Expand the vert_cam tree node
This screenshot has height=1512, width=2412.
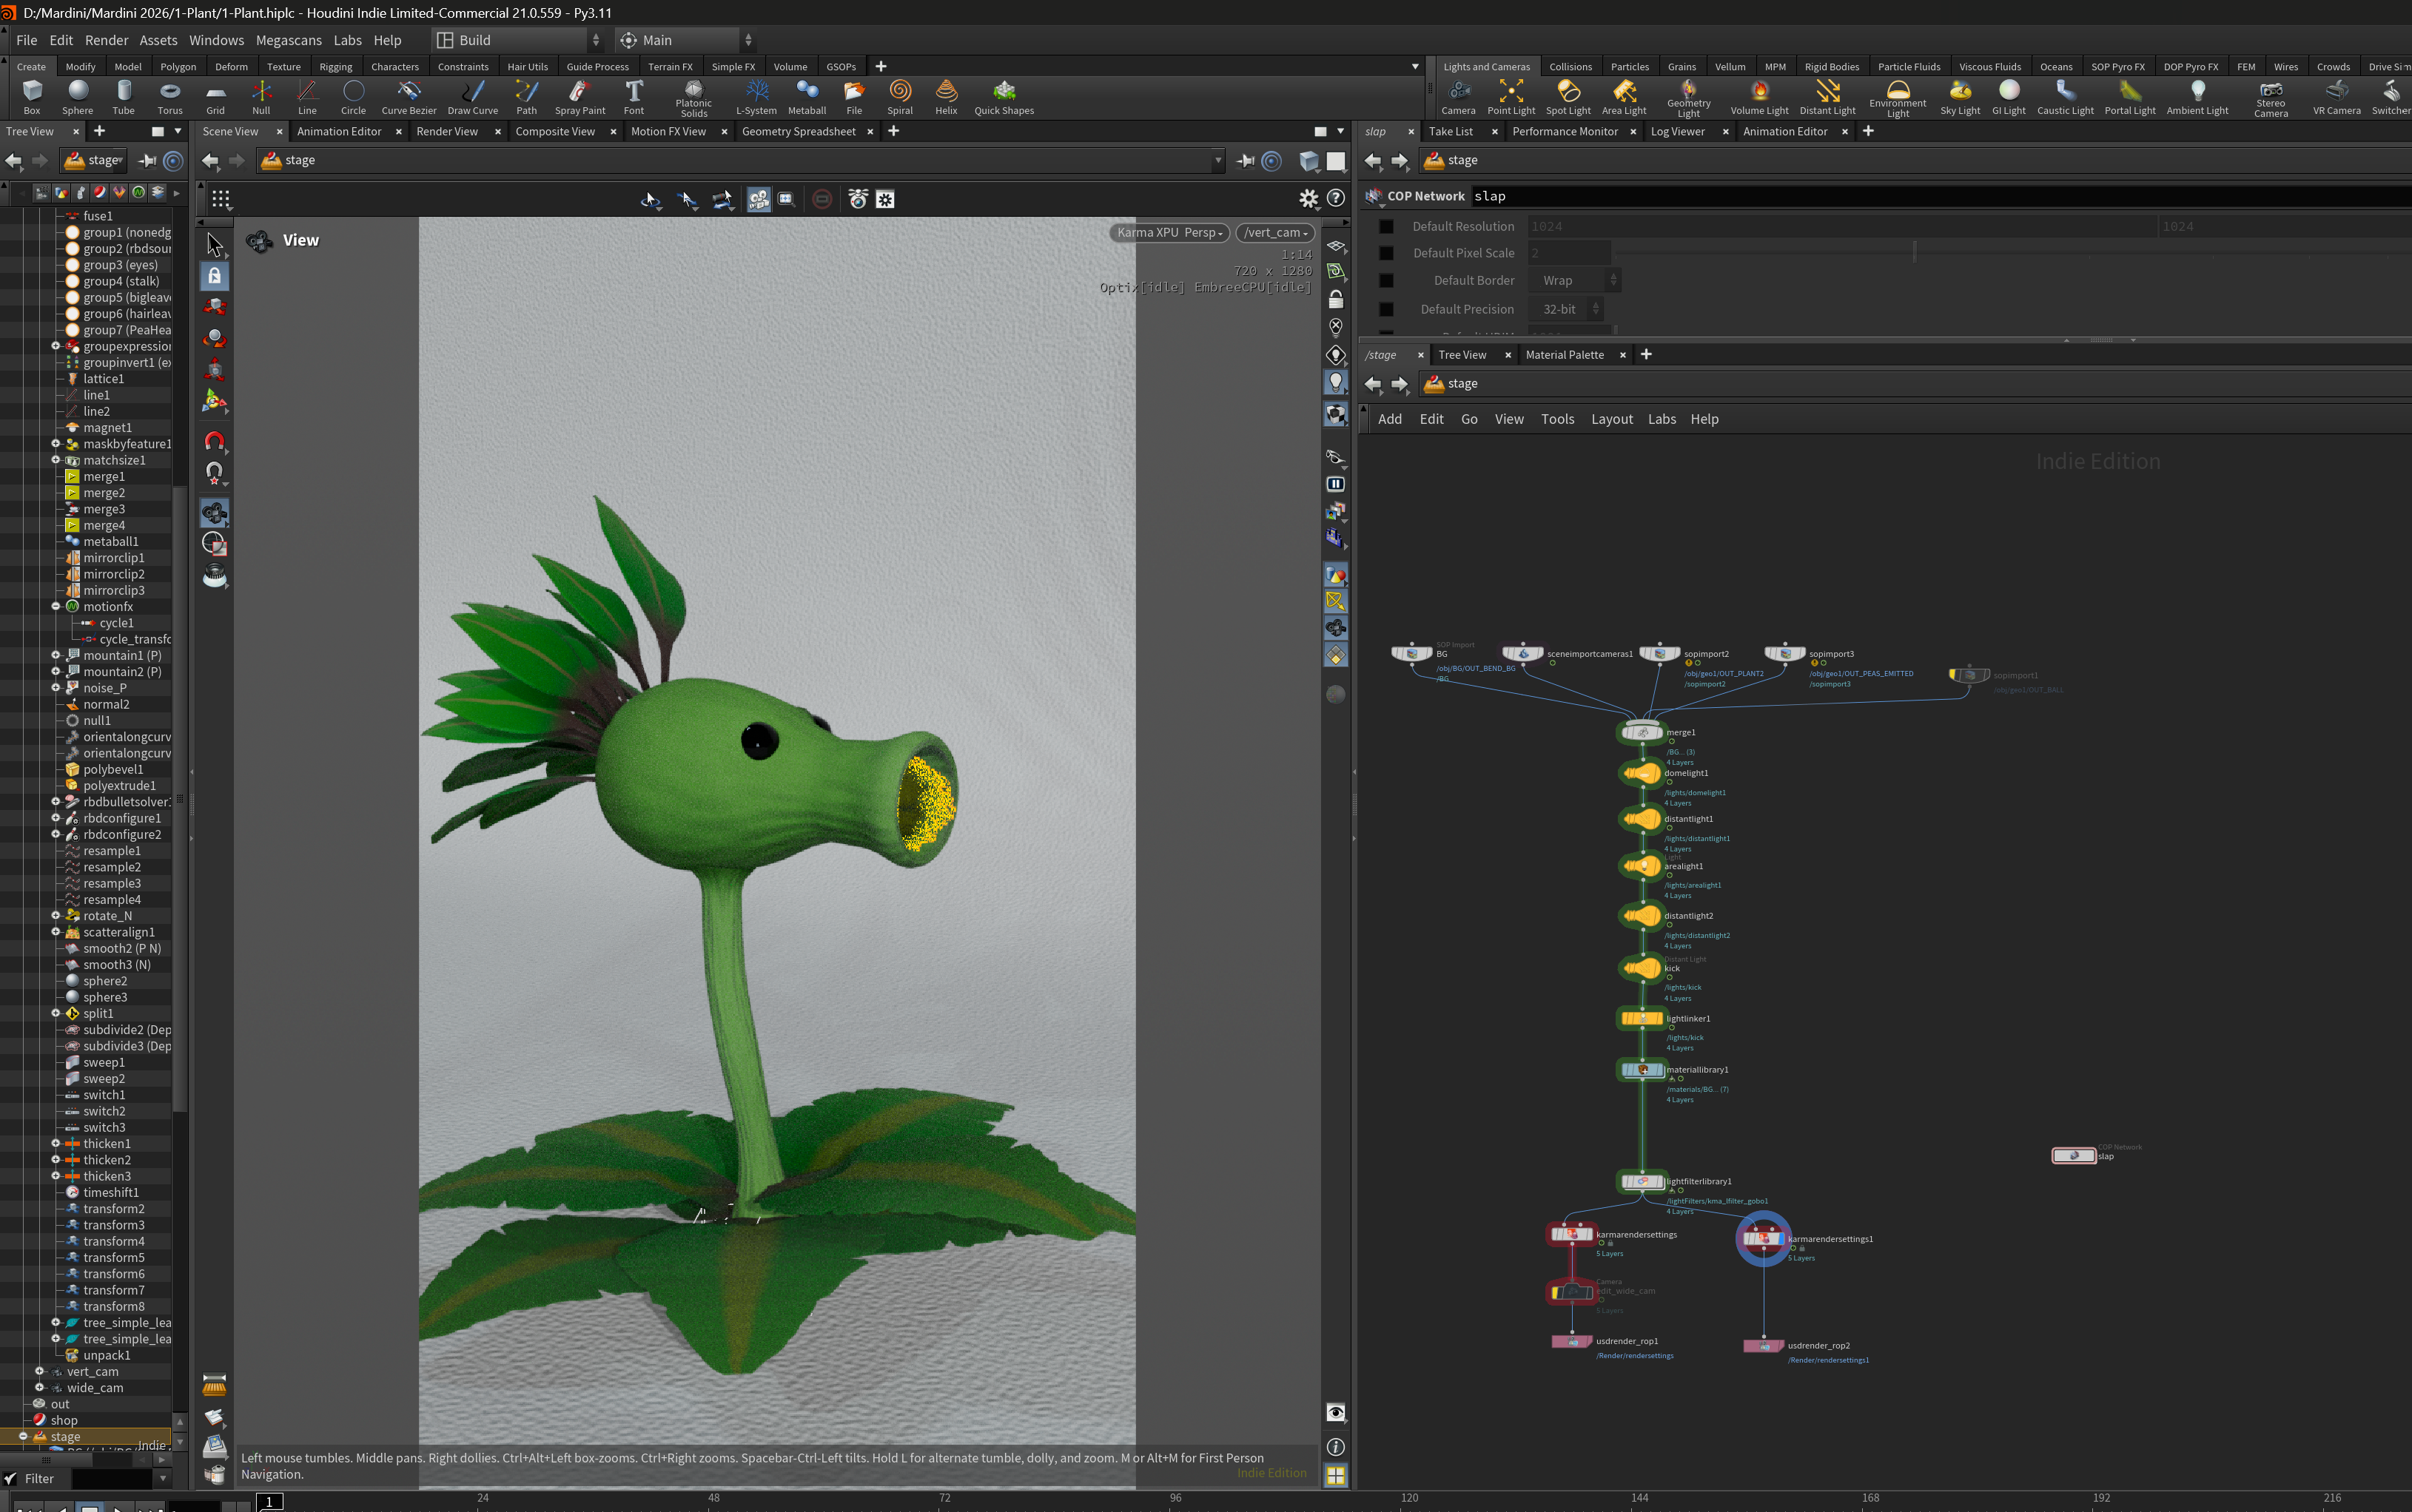pos(40,1372)
